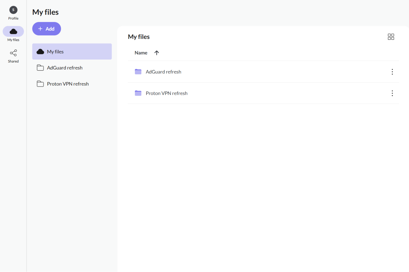Switch to grid view layout
This screenshot has width=409, height=272.
coord(391,37)
